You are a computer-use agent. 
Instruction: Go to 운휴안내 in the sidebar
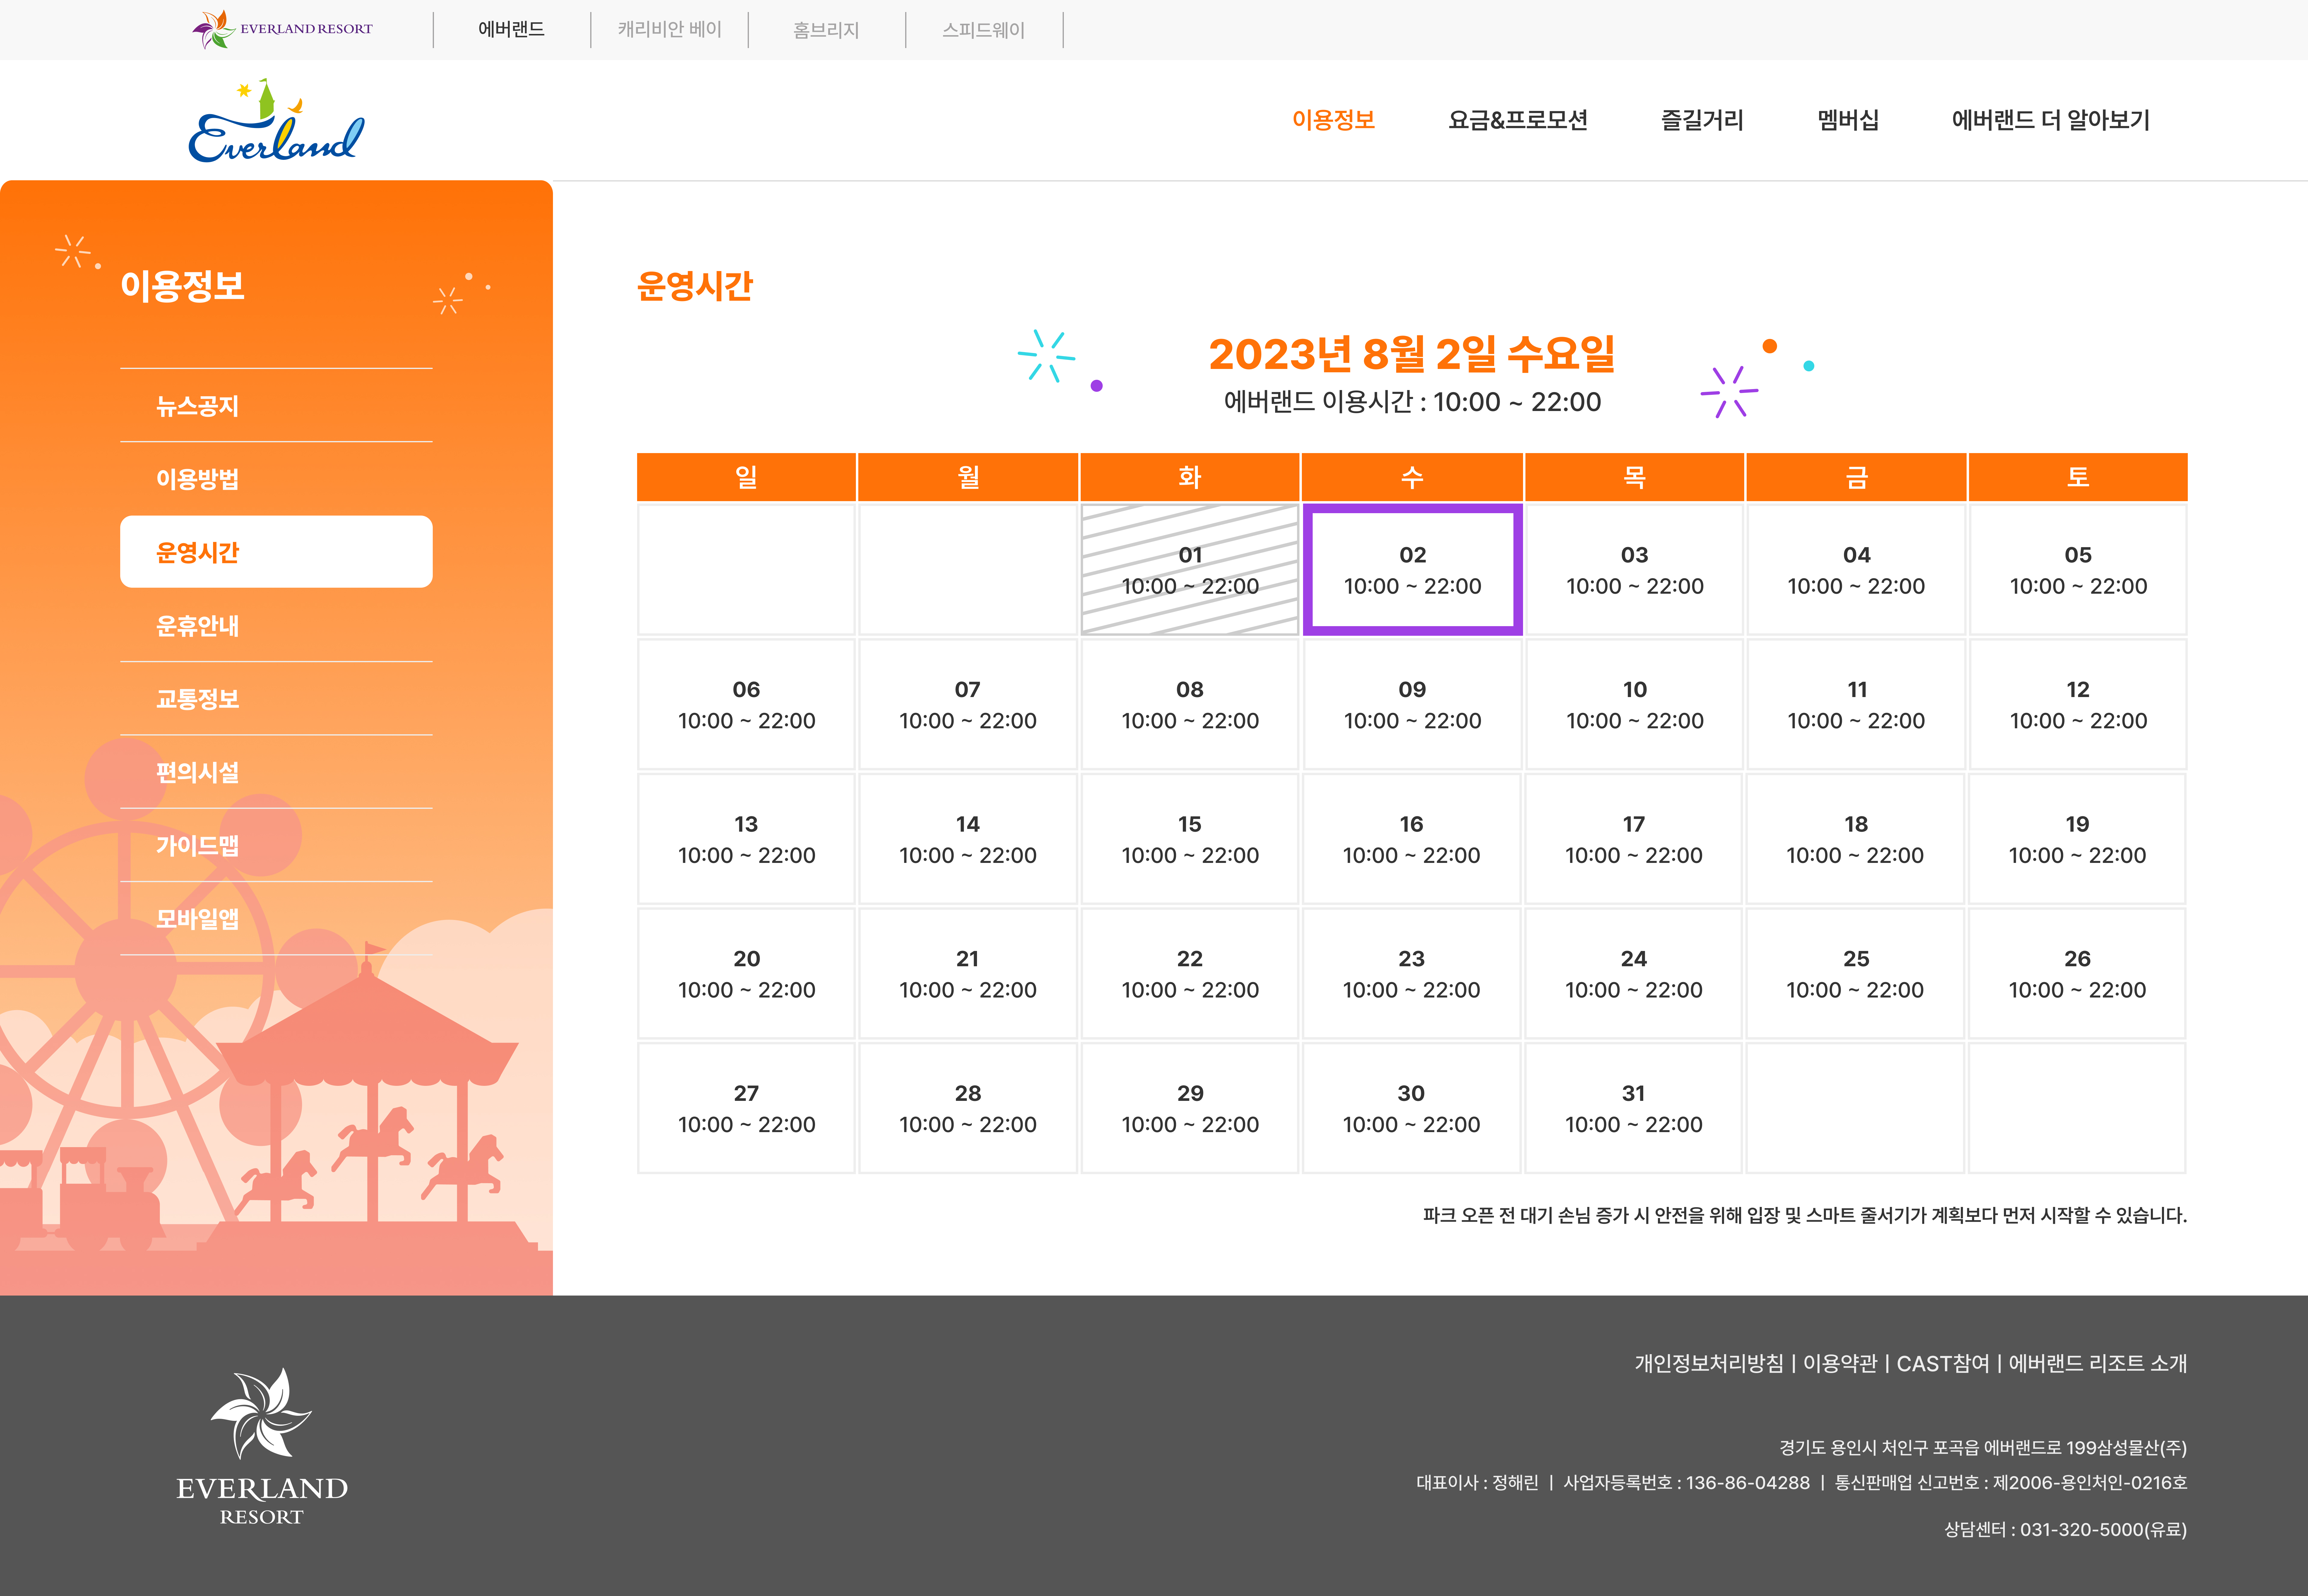click(276, 626)
